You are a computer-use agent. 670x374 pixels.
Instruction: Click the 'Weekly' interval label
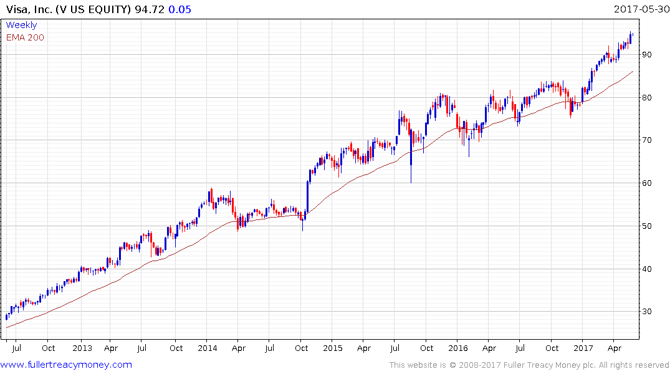[x=21, y=25]
